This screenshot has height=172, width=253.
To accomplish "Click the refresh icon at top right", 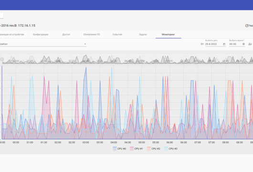I will pos(247,25).
